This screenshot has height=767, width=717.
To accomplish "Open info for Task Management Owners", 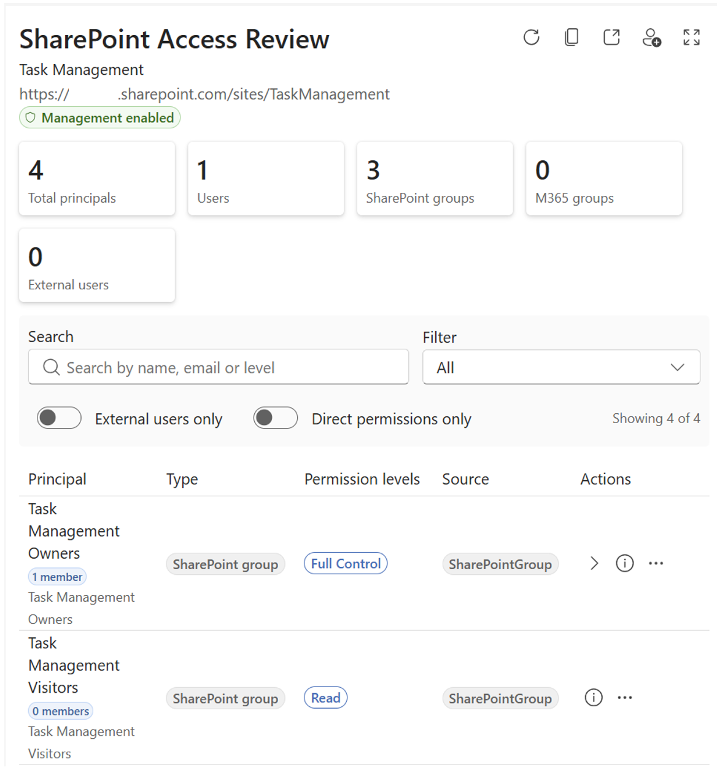I will tap(624, 563).
